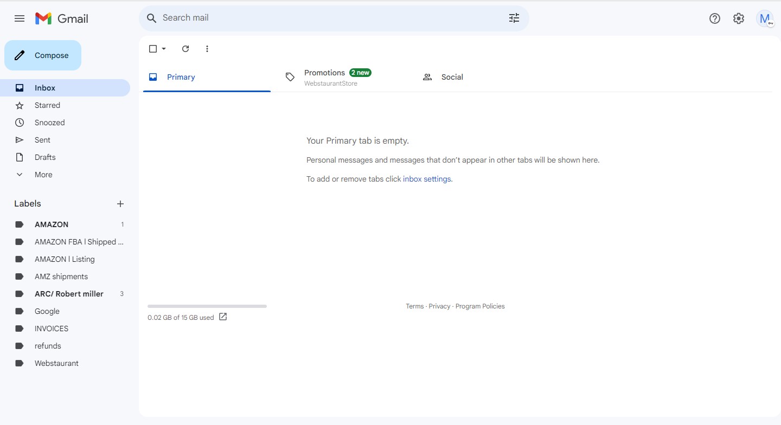Open the AMZ shipments label
781x425 pixels.
(65, 276)
